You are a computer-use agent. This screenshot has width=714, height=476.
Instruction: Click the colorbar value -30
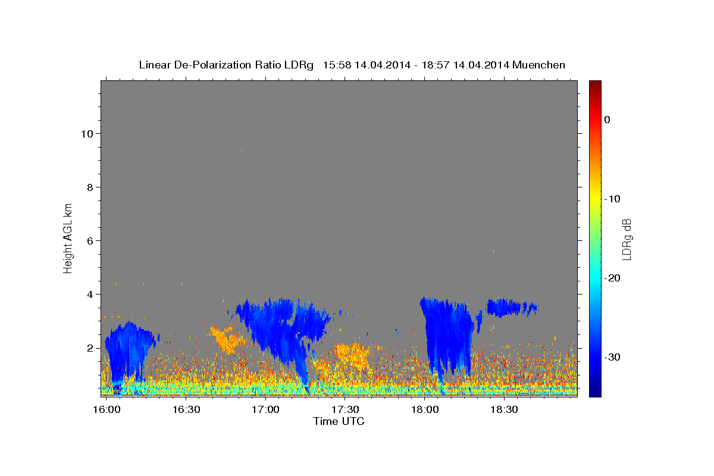612,357
